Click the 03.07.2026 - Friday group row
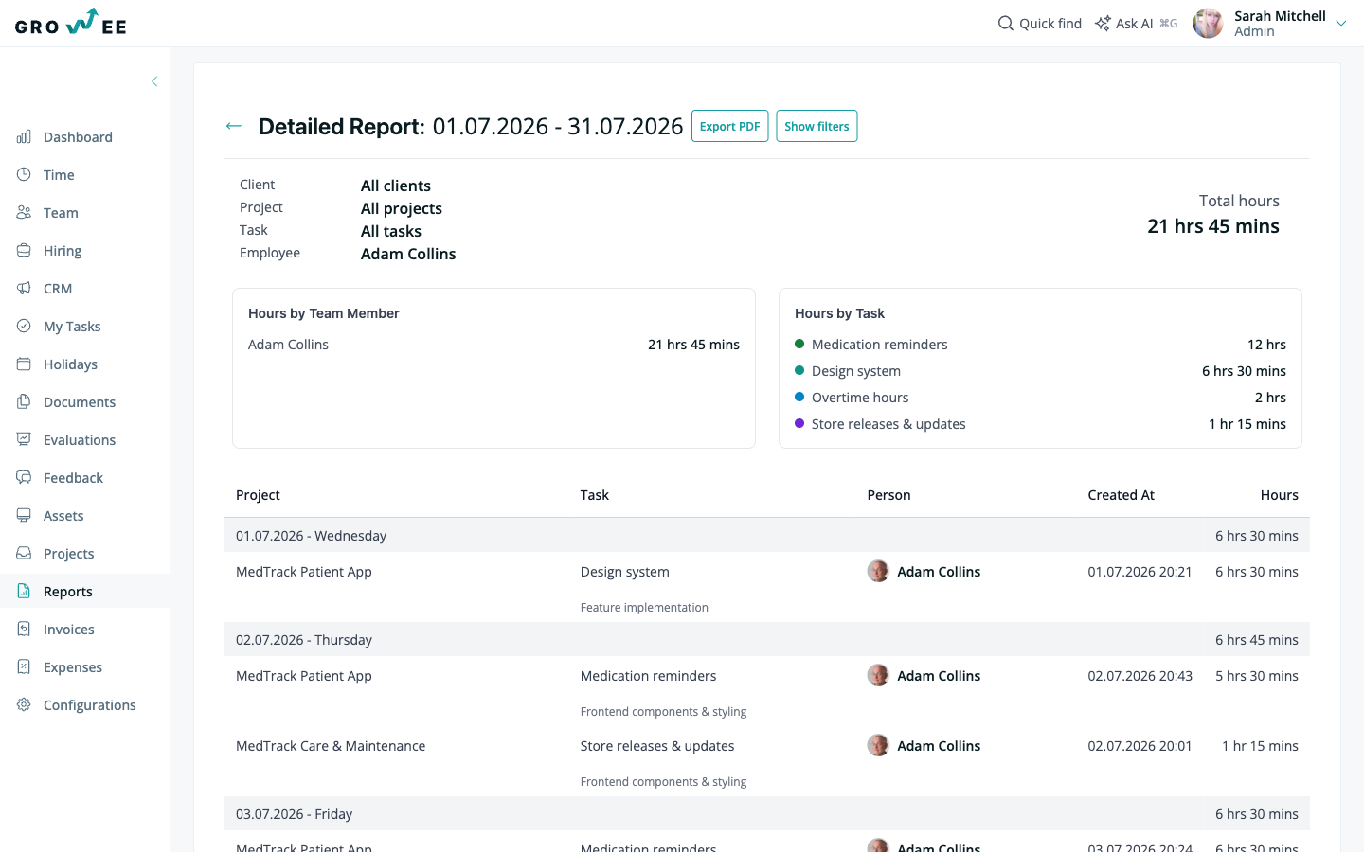Viewport: 1364px width, 852px height. coord(767,813)
